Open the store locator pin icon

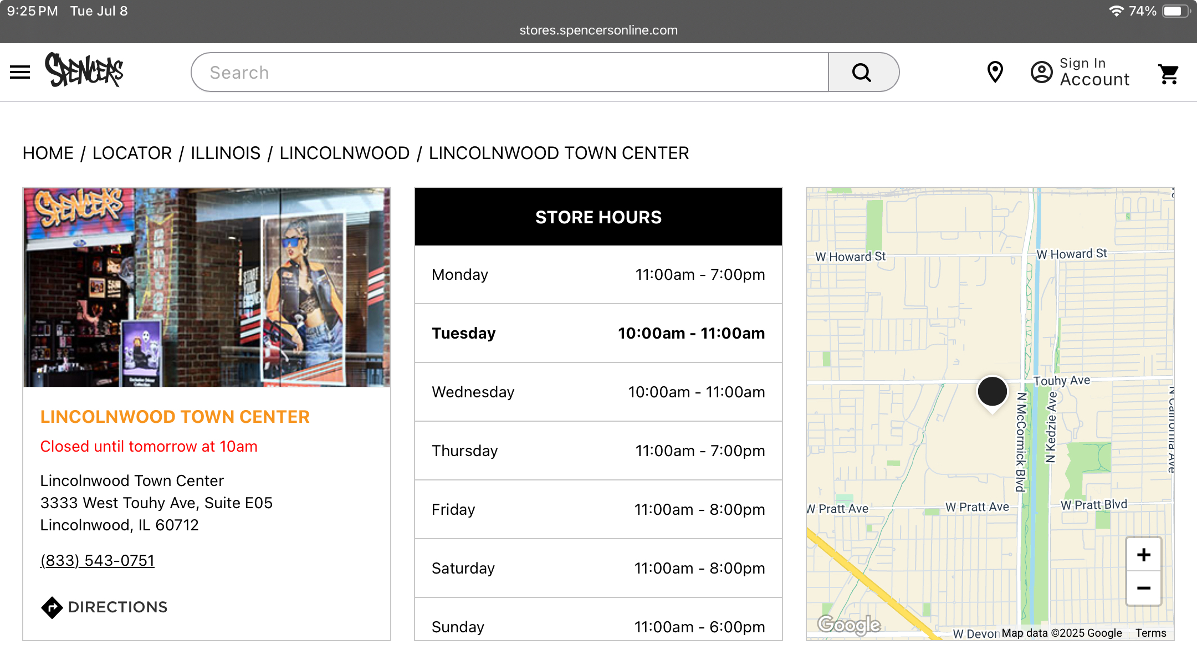995,72
